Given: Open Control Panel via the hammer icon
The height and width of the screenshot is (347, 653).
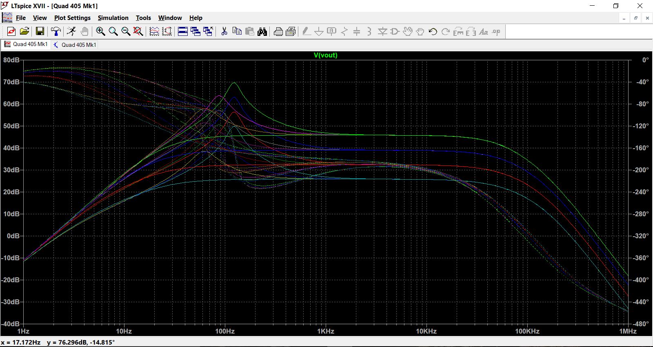Looking at the screenshot, I should coord(56,31).
